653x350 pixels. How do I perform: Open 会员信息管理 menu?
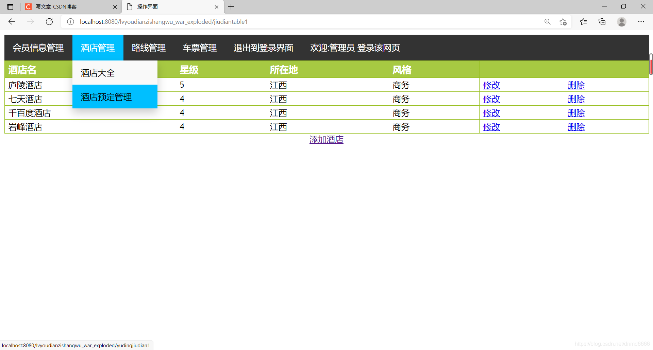click(x=38, y=48)
